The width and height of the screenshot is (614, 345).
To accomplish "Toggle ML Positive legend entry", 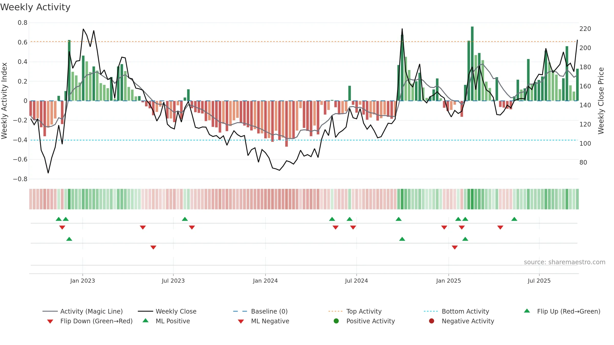I will [x=166, y=321].
